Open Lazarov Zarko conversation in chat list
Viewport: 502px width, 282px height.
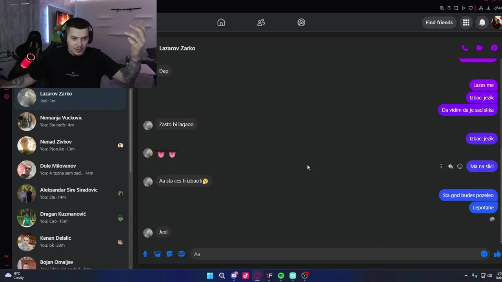point(71,97)
